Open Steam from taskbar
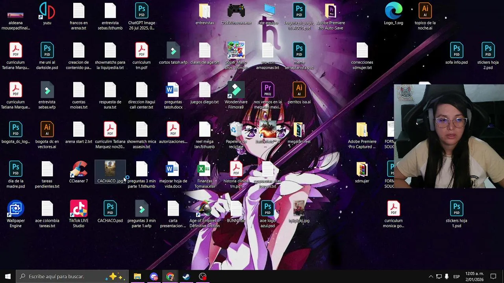This screenshot has width=504, height=283. coord(186,276)
